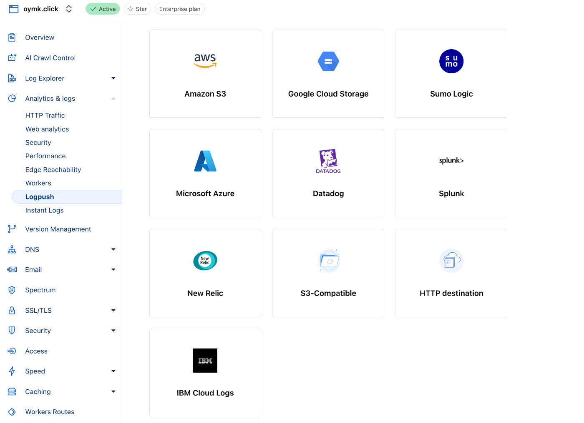Click the AI Crawl Control robot icon
The image size is (584, 423).
[x=12, y=58]
